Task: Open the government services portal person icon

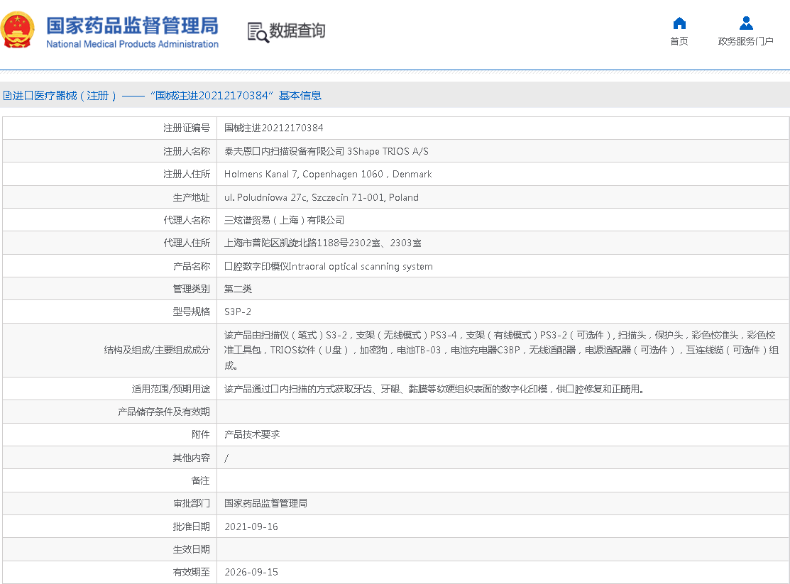Action: click(x=746, y=23)
